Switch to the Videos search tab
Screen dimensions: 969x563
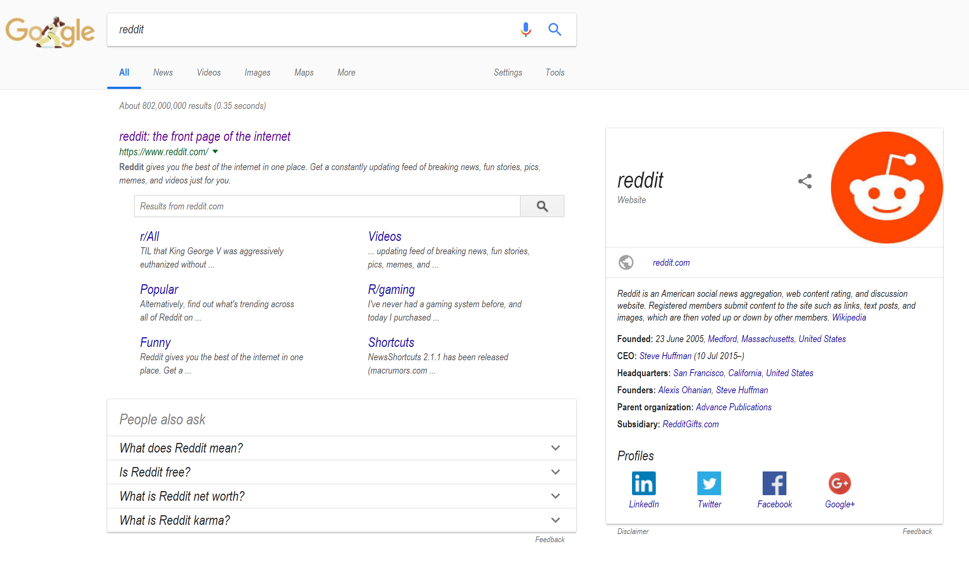coord(209,73)
